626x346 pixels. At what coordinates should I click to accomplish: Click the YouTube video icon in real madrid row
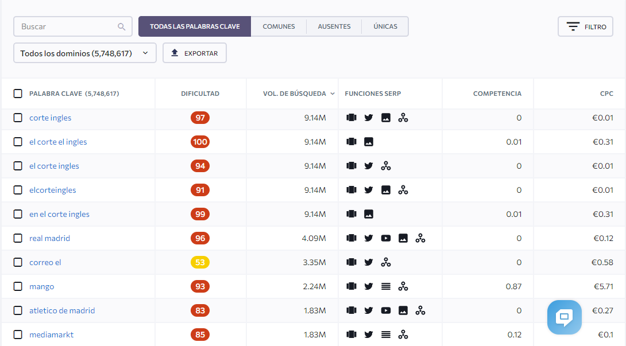pyautogui.click(x=386, y=238)
